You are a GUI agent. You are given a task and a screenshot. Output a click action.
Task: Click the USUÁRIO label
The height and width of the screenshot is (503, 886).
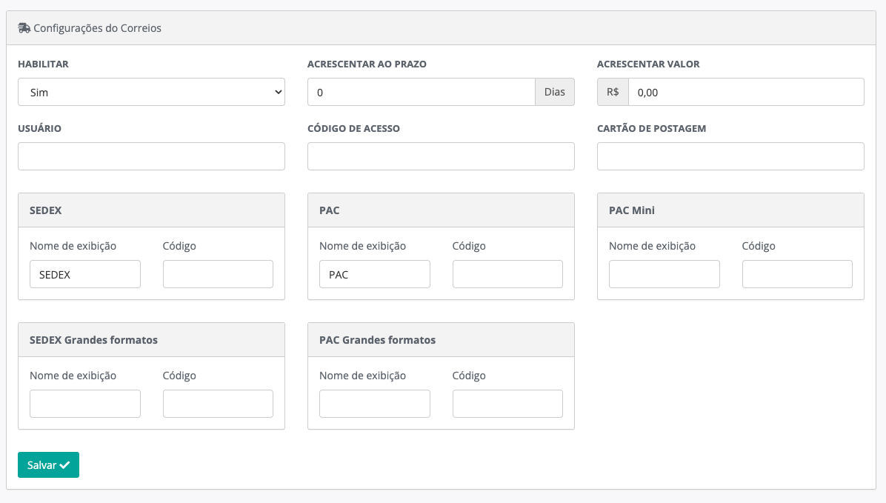tap(39, 128)
